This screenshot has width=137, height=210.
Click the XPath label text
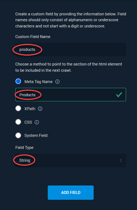30,109
